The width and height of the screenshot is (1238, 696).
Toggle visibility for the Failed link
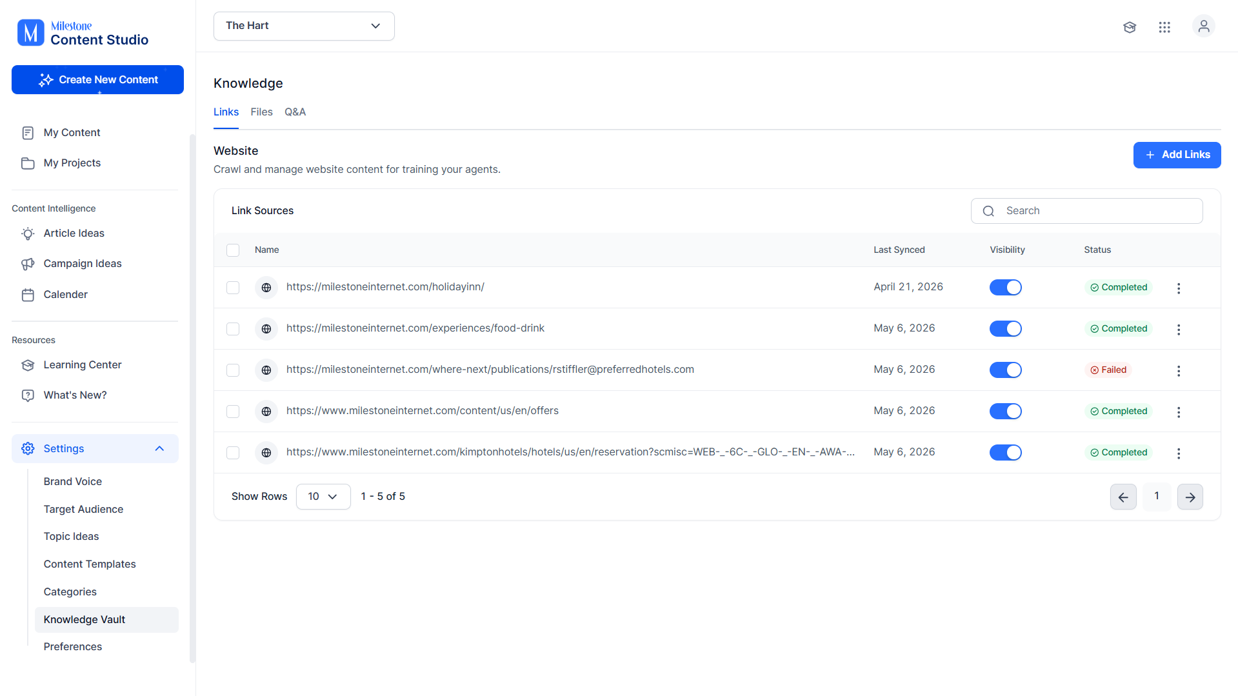(1006, 370)
